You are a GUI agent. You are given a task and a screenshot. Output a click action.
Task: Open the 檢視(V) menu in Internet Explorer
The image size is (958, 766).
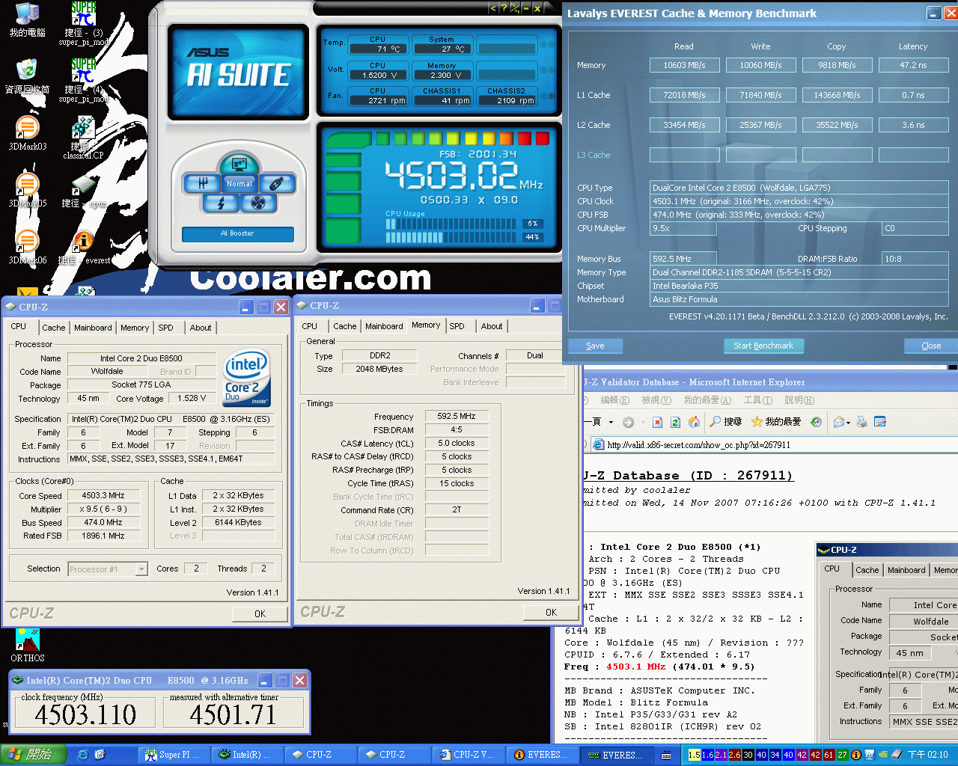(x=656, y=400)
